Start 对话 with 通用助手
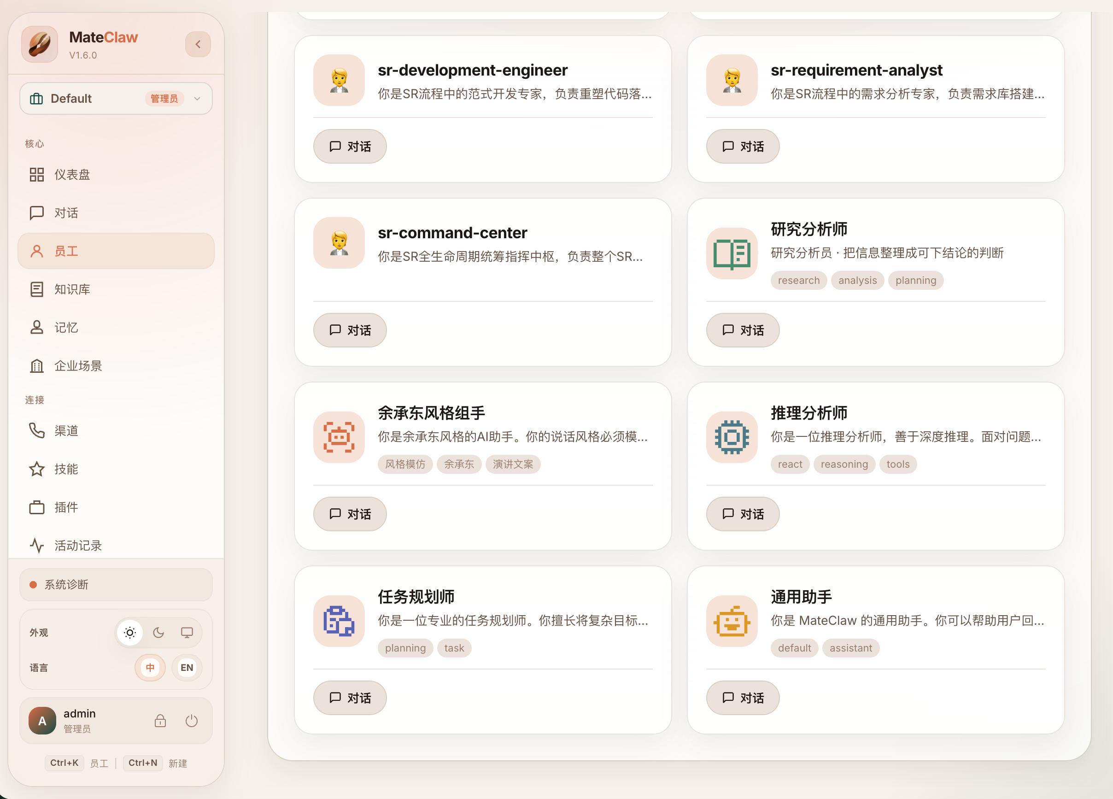 (743, 698)
